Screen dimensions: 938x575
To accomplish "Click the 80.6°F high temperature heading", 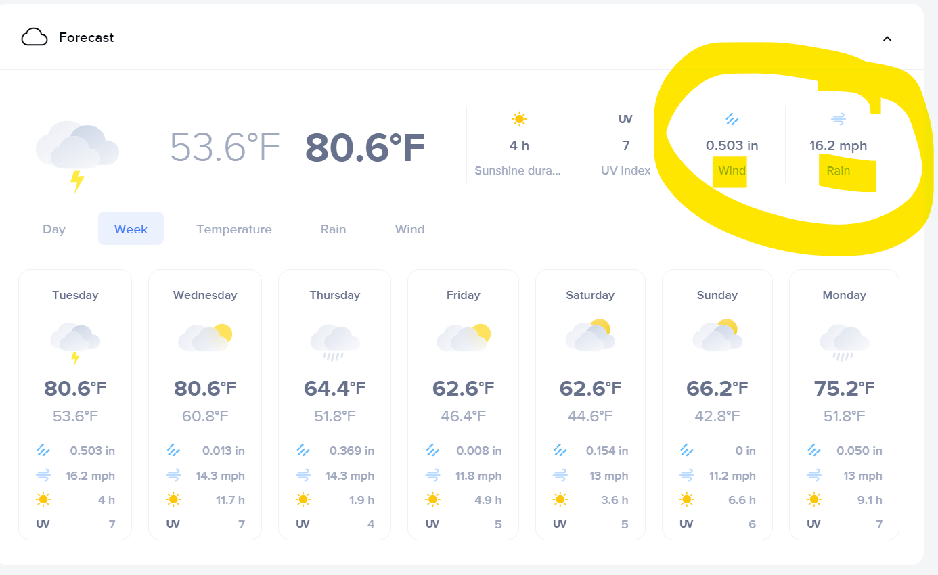I will tap(365, 148).
